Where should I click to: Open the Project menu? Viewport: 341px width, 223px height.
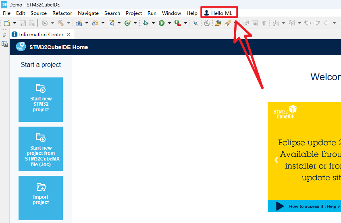(x=134, y=13)
